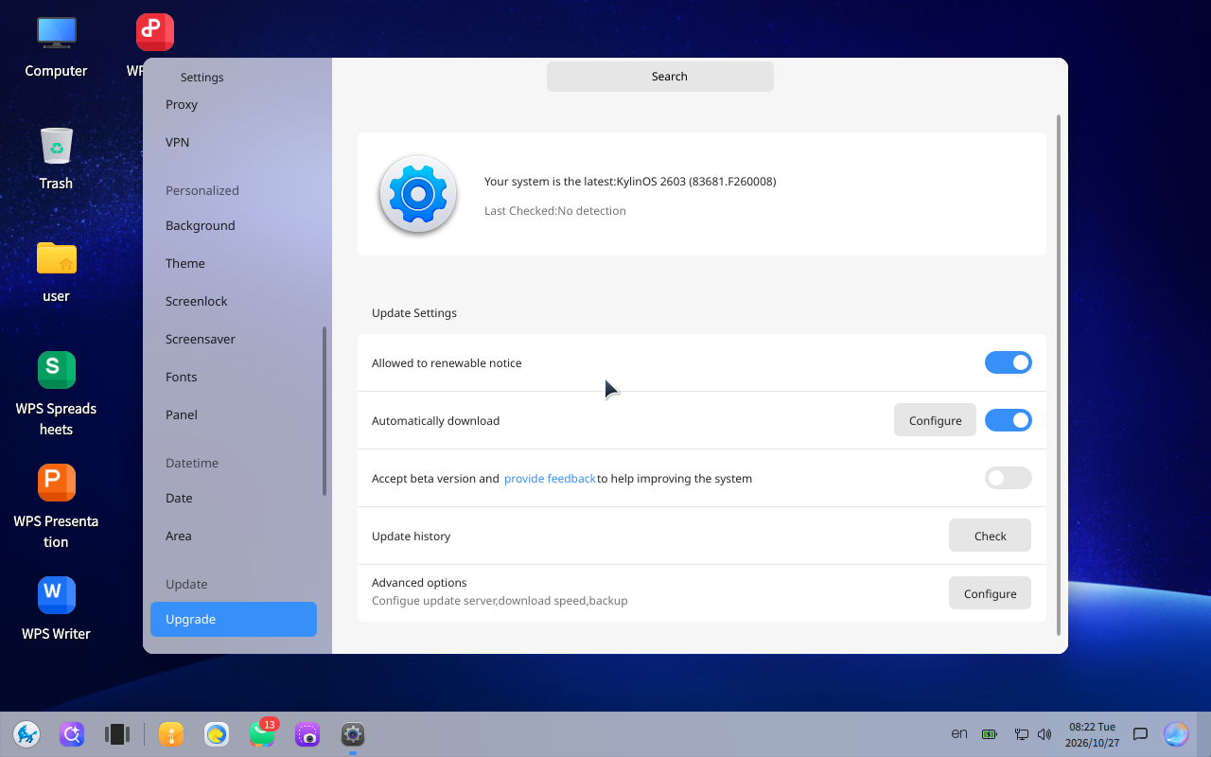The image size is (1211, 757).
Task: Disable the Allowed to renewable notice toggle
Action: pos(1009,362)
